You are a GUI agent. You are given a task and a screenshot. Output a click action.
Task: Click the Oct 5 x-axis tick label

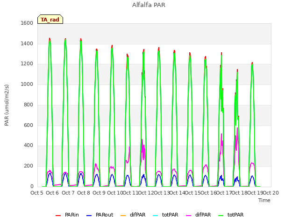37,193
